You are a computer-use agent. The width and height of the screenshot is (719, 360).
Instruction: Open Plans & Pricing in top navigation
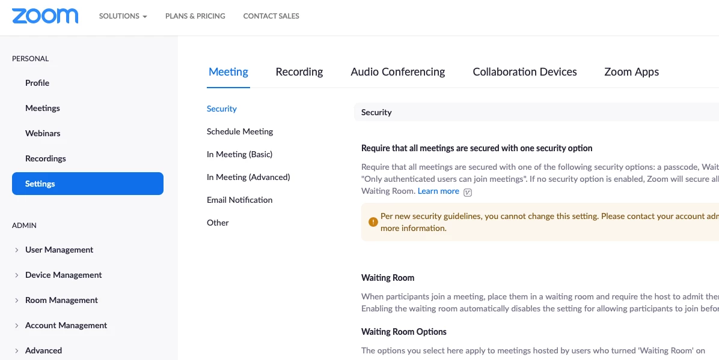pyautogui.click(x=195, y=16)
